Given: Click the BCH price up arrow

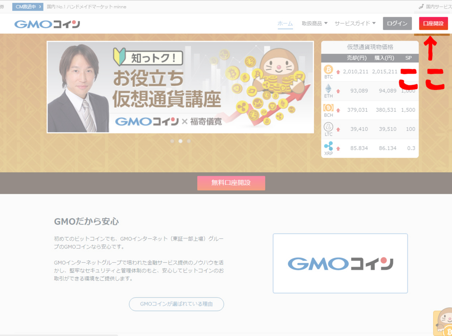Looking at the screenshot, I should 338,110.
